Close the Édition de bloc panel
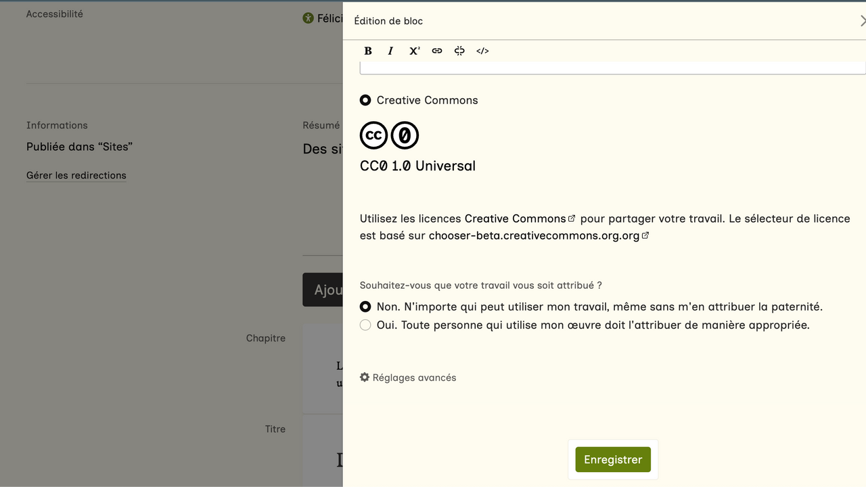866x487 pixels. pos(862,21)
